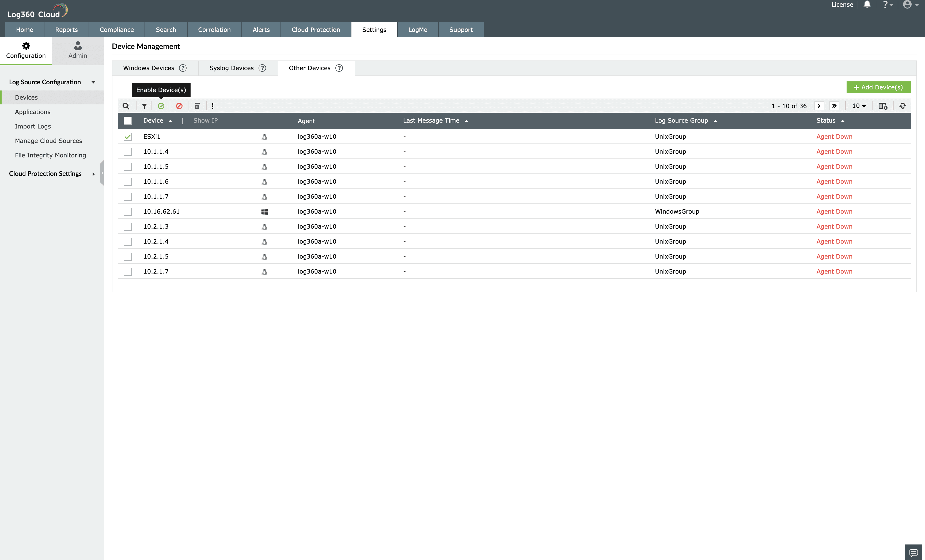The image size is (925, 560).
Task: Click the delete devices trash icon
Action: [197, 106]
